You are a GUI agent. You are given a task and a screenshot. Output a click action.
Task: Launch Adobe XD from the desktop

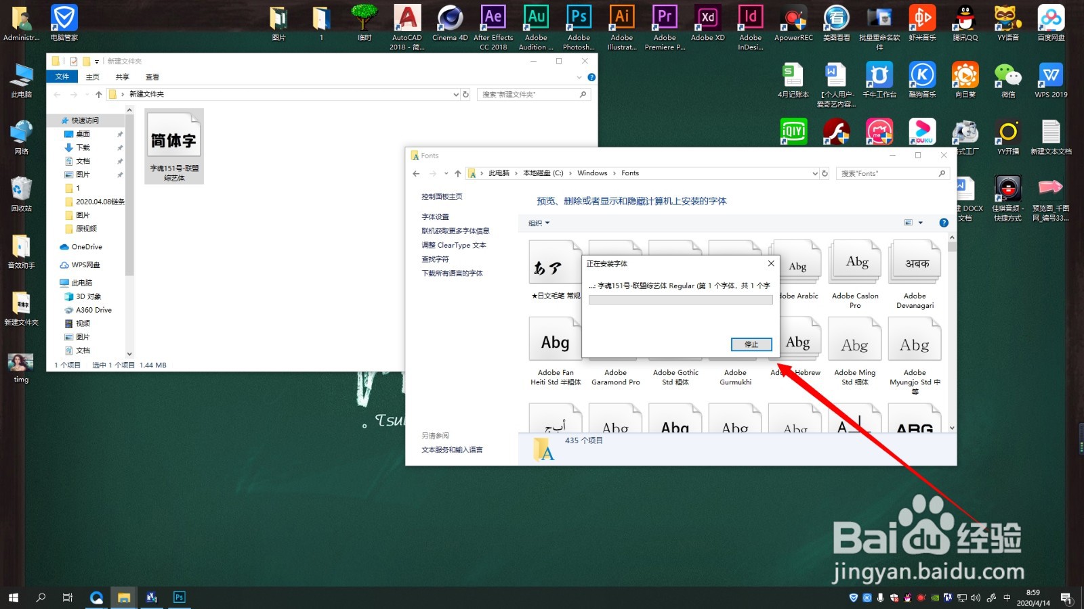point(708,24)
